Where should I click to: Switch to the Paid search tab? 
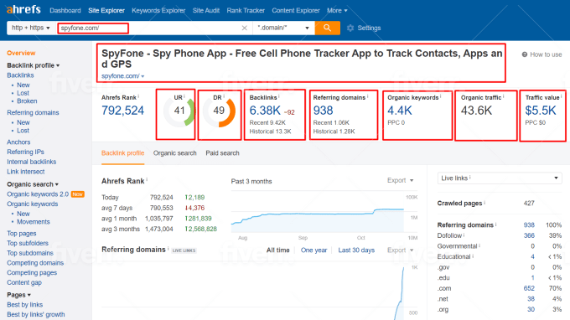point(222,153)
